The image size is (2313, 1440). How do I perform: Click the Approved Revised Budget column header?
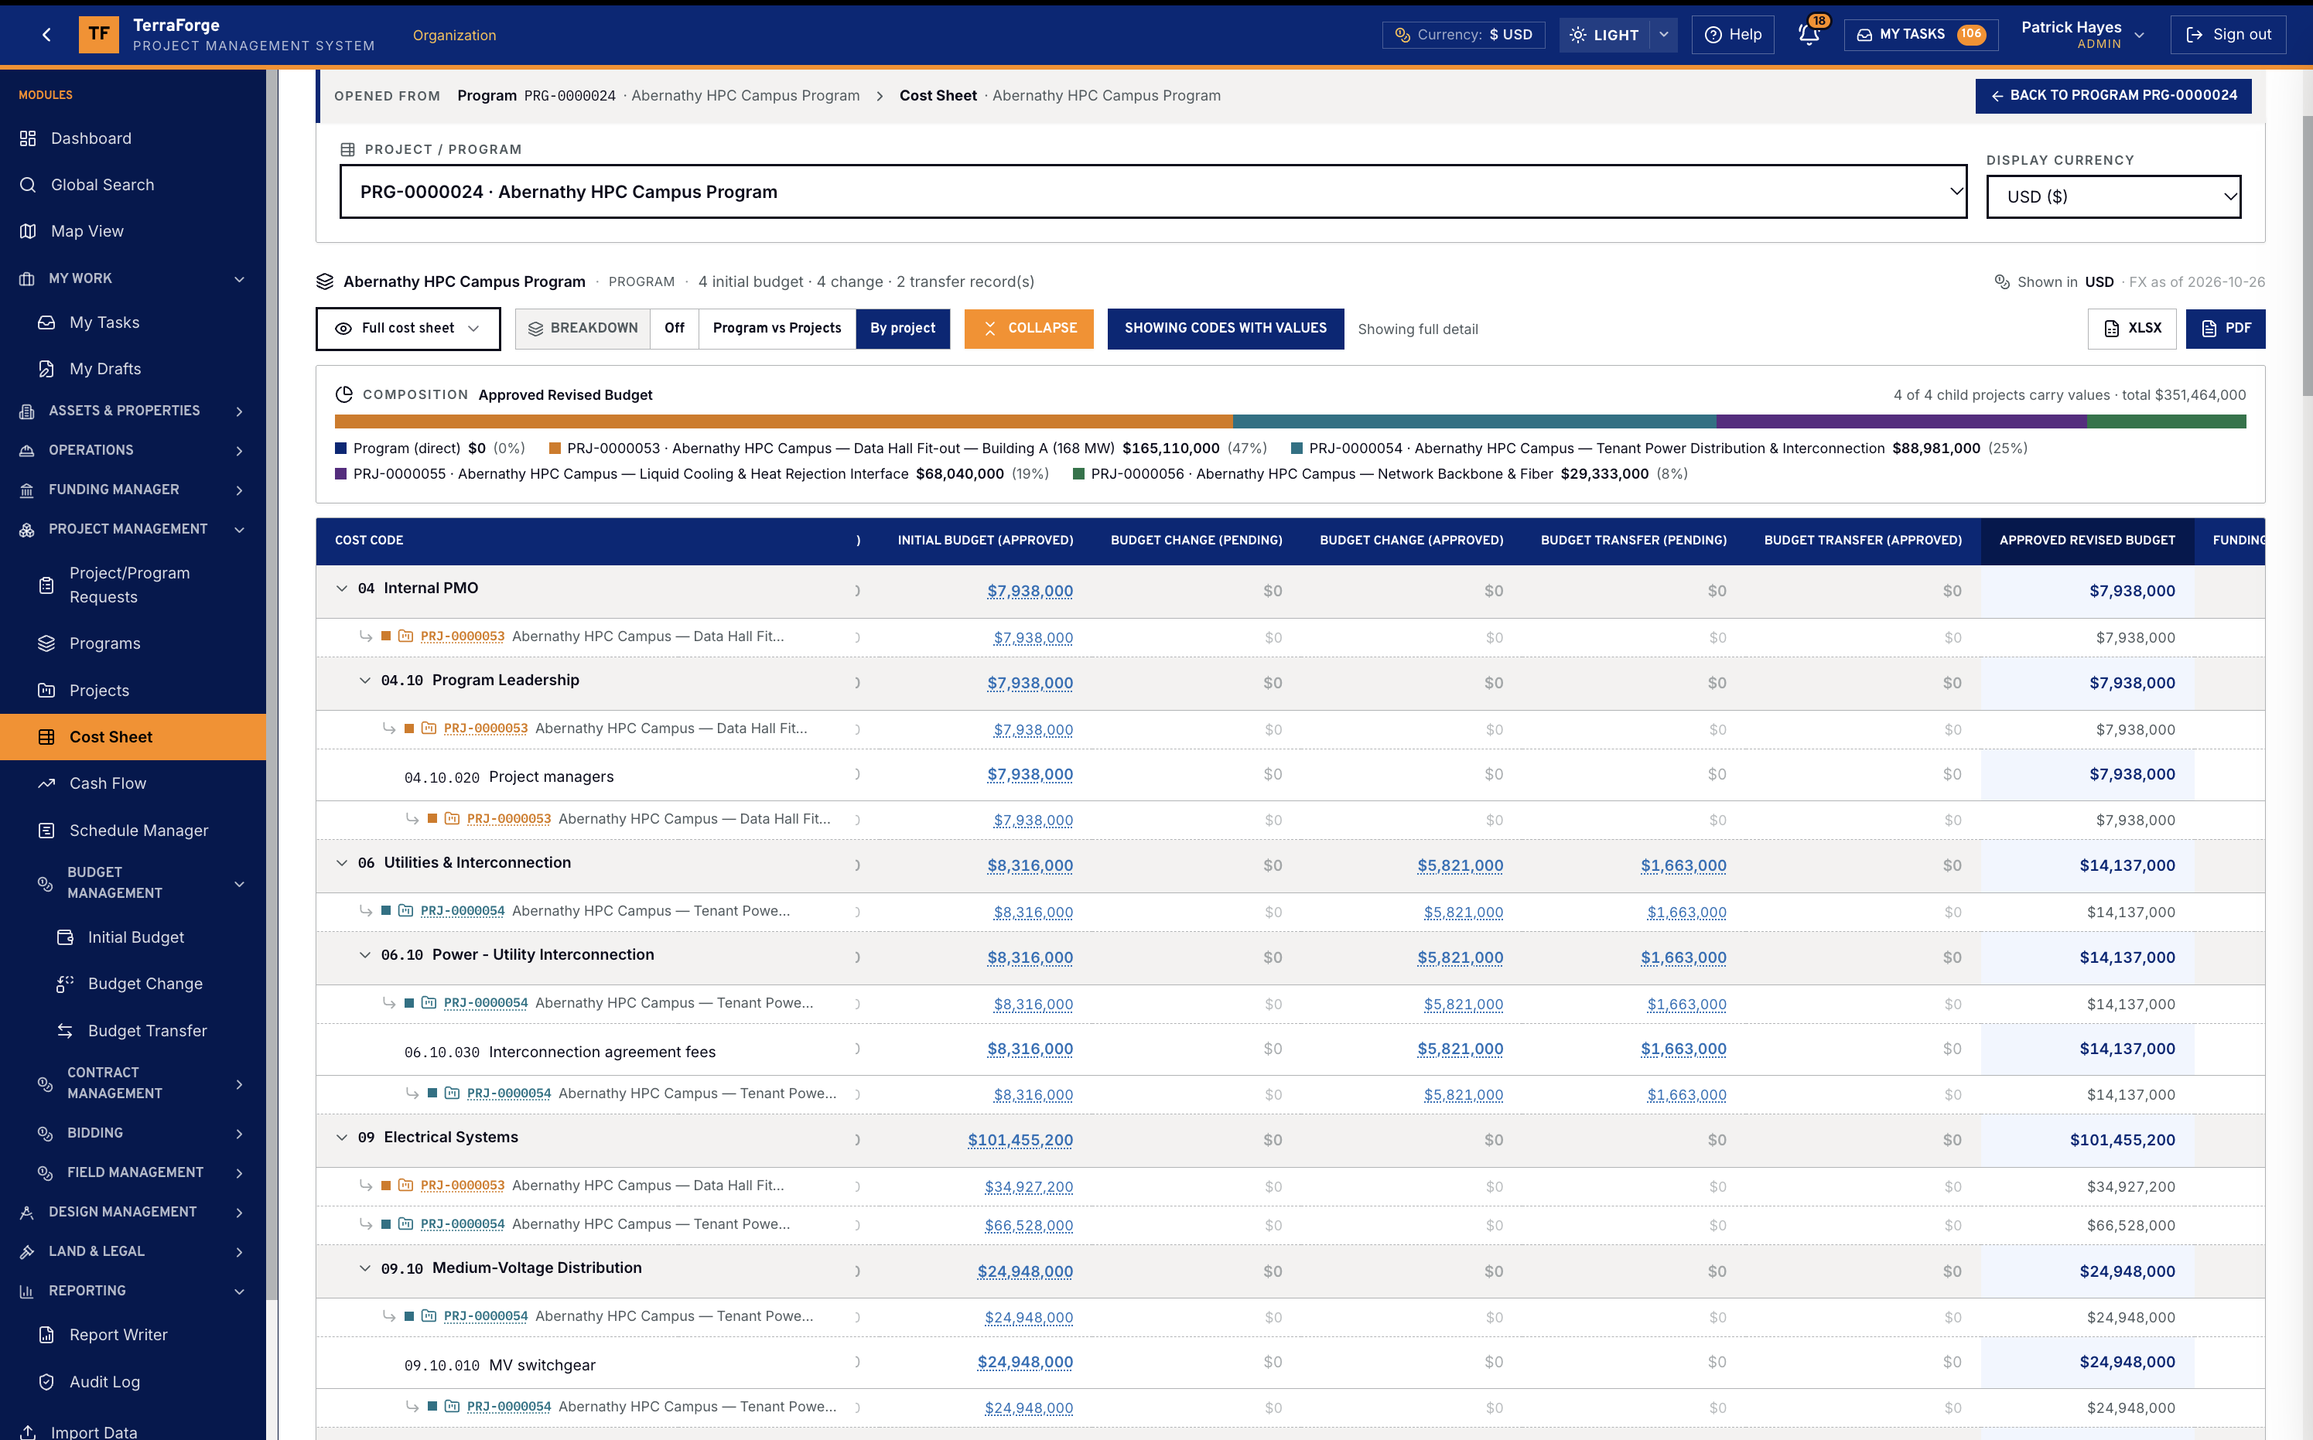[x=2086, y=540]
